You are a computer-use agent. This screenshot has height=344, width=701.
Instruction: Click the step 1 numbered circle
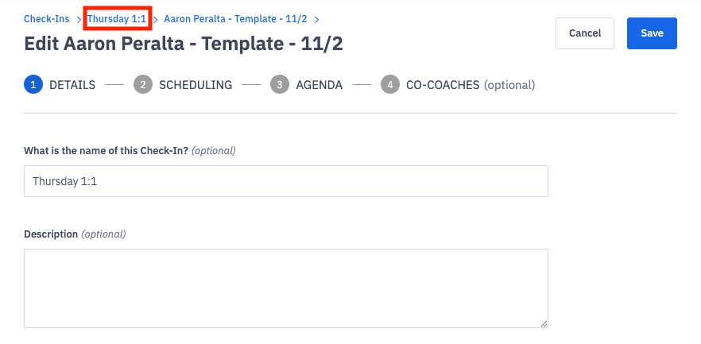point(33,85)
